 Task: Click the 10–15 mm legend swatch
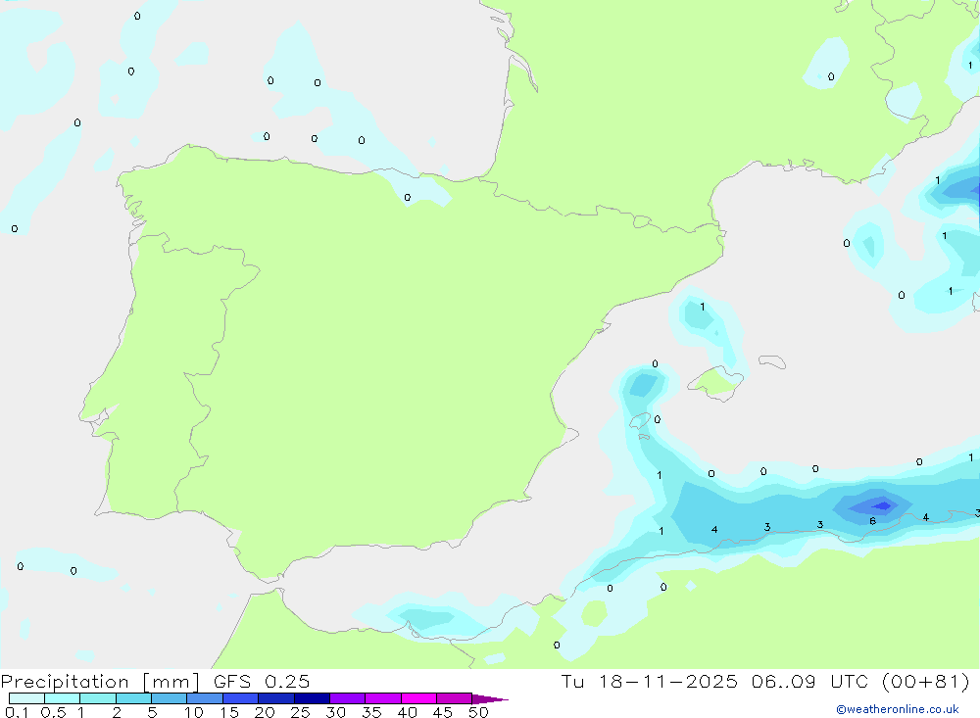click(205, 698)
